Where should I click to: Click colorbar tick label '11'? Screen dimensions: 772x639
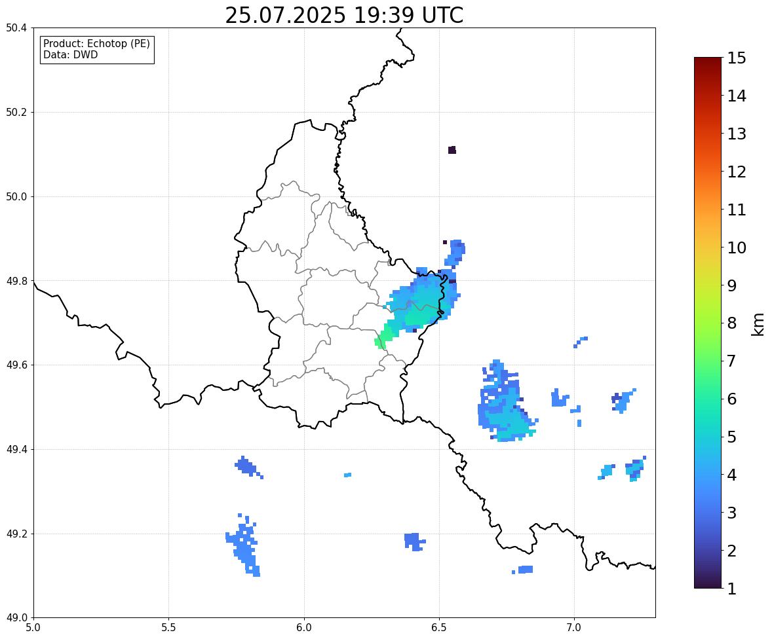click(x=737, y=210)
